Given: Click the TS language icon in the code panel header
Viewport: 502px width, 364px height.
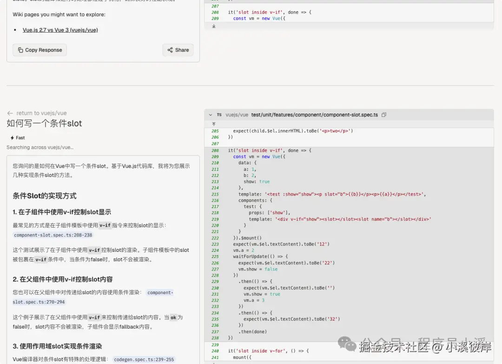Looking at the screenshot, I should pos(218,115).
